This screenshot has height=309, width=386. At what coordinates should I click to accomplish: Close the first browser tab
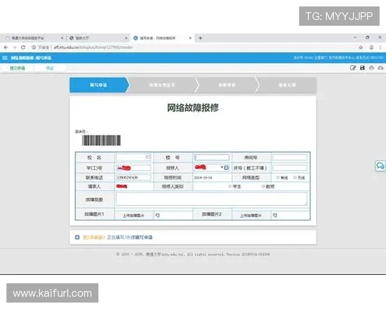click(x=62, y=38)
